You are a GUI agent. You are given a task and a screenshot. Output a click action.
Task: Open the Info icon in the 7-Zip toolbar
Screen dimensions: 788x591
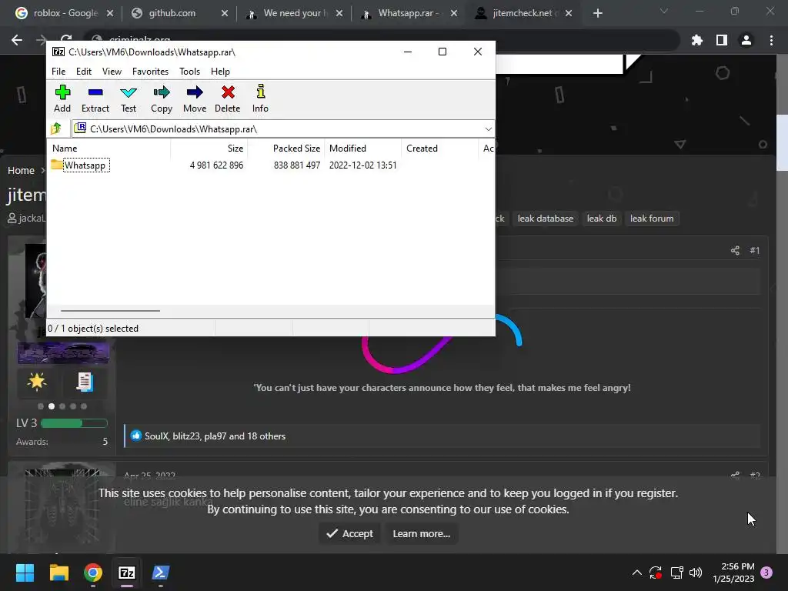pyautogui.click(x=260, y=99)
